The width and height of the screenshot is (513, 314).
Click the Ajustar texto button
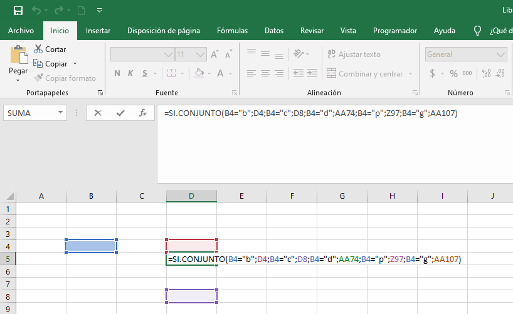[x=354, y=55]
